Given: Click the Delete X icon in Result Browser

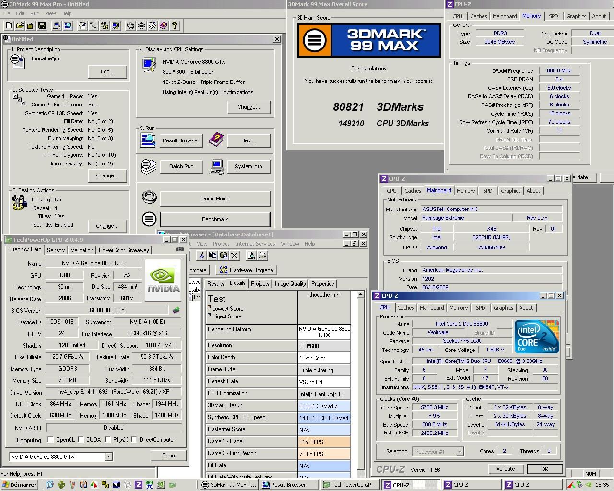Looking at the screenshot, I should [235, 256].
